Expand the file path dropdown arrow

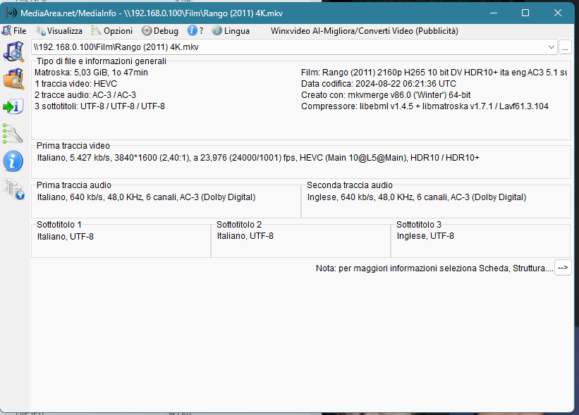551,47
